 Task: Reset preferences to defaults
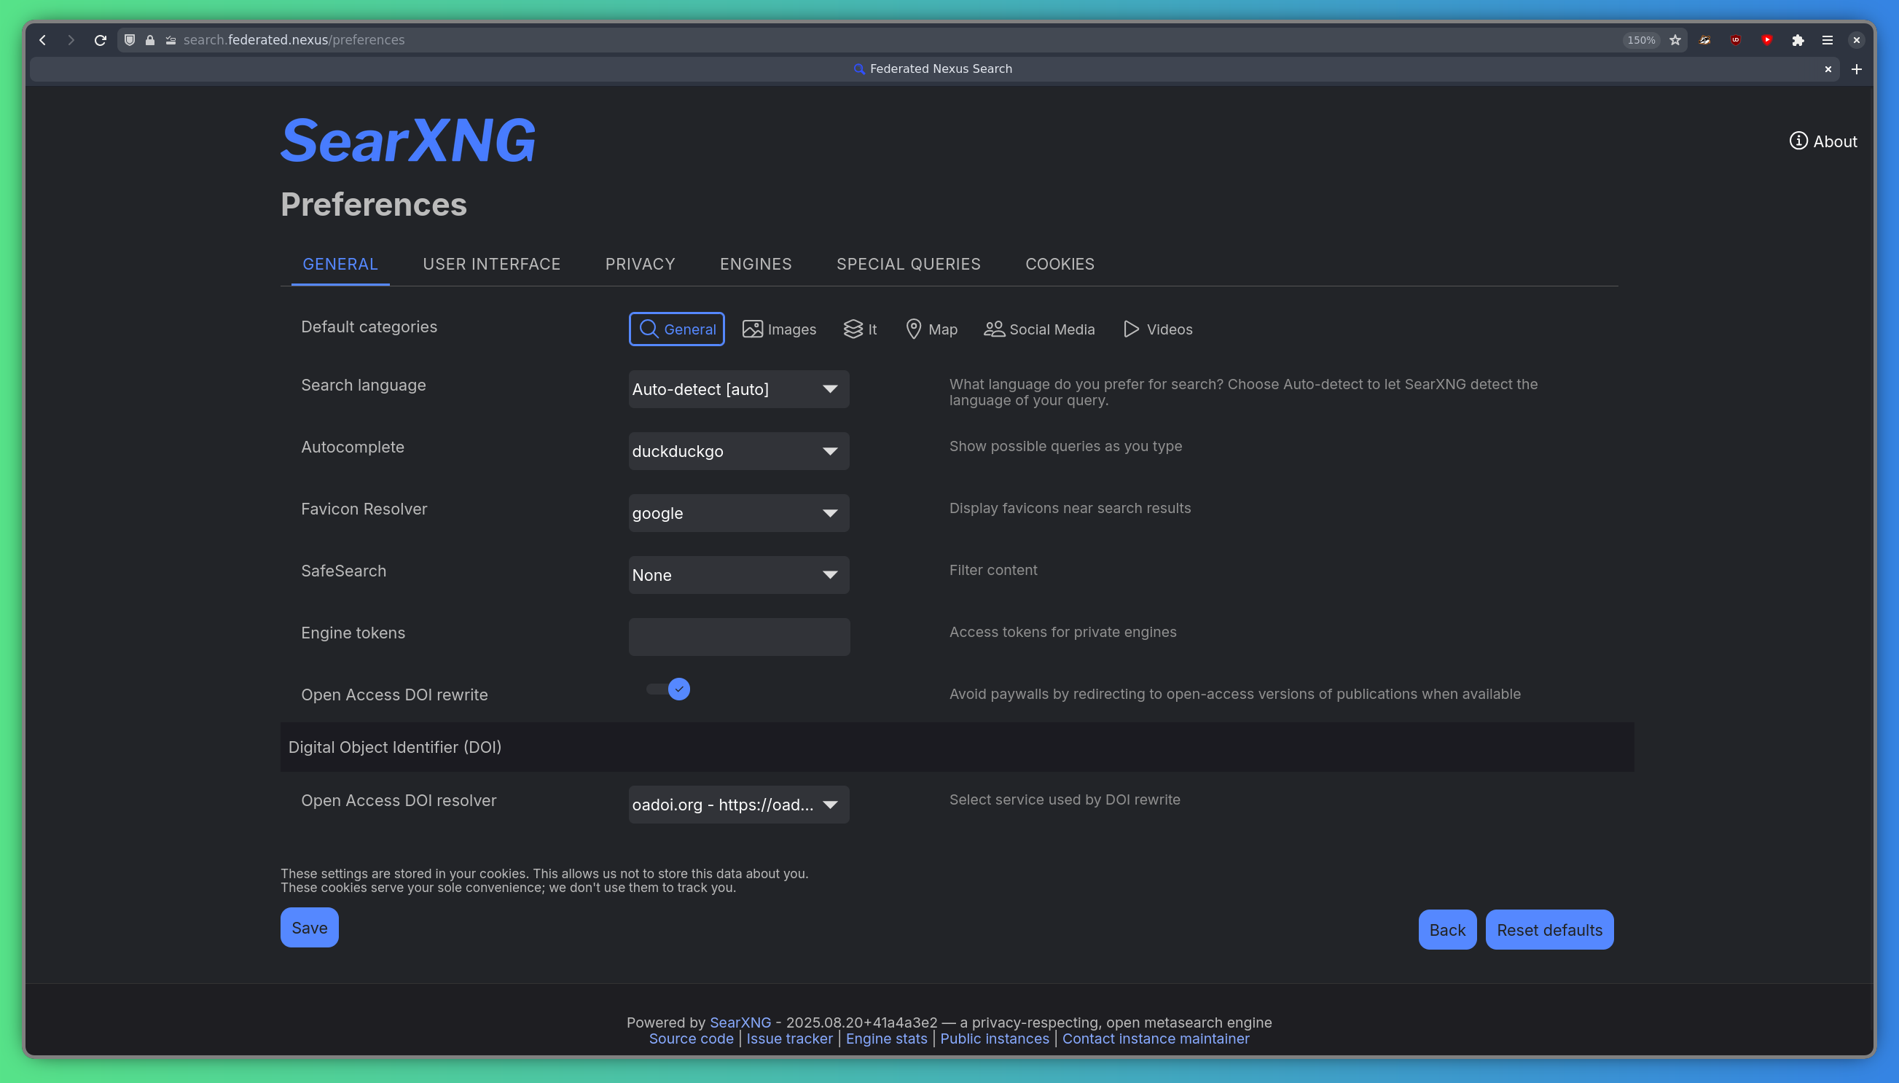(1548, 929)
